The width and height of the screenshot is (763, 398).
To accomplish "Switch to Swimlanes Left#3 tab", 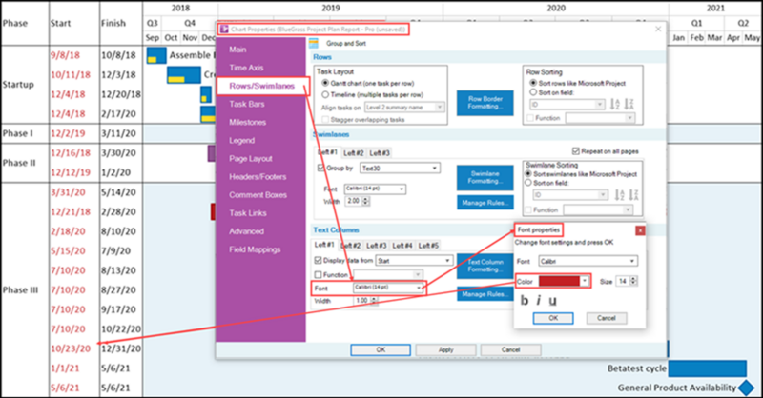I will [380, 153].
